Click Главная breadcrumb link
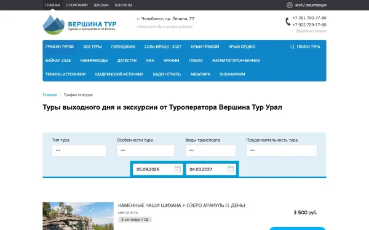 [50, 95]
